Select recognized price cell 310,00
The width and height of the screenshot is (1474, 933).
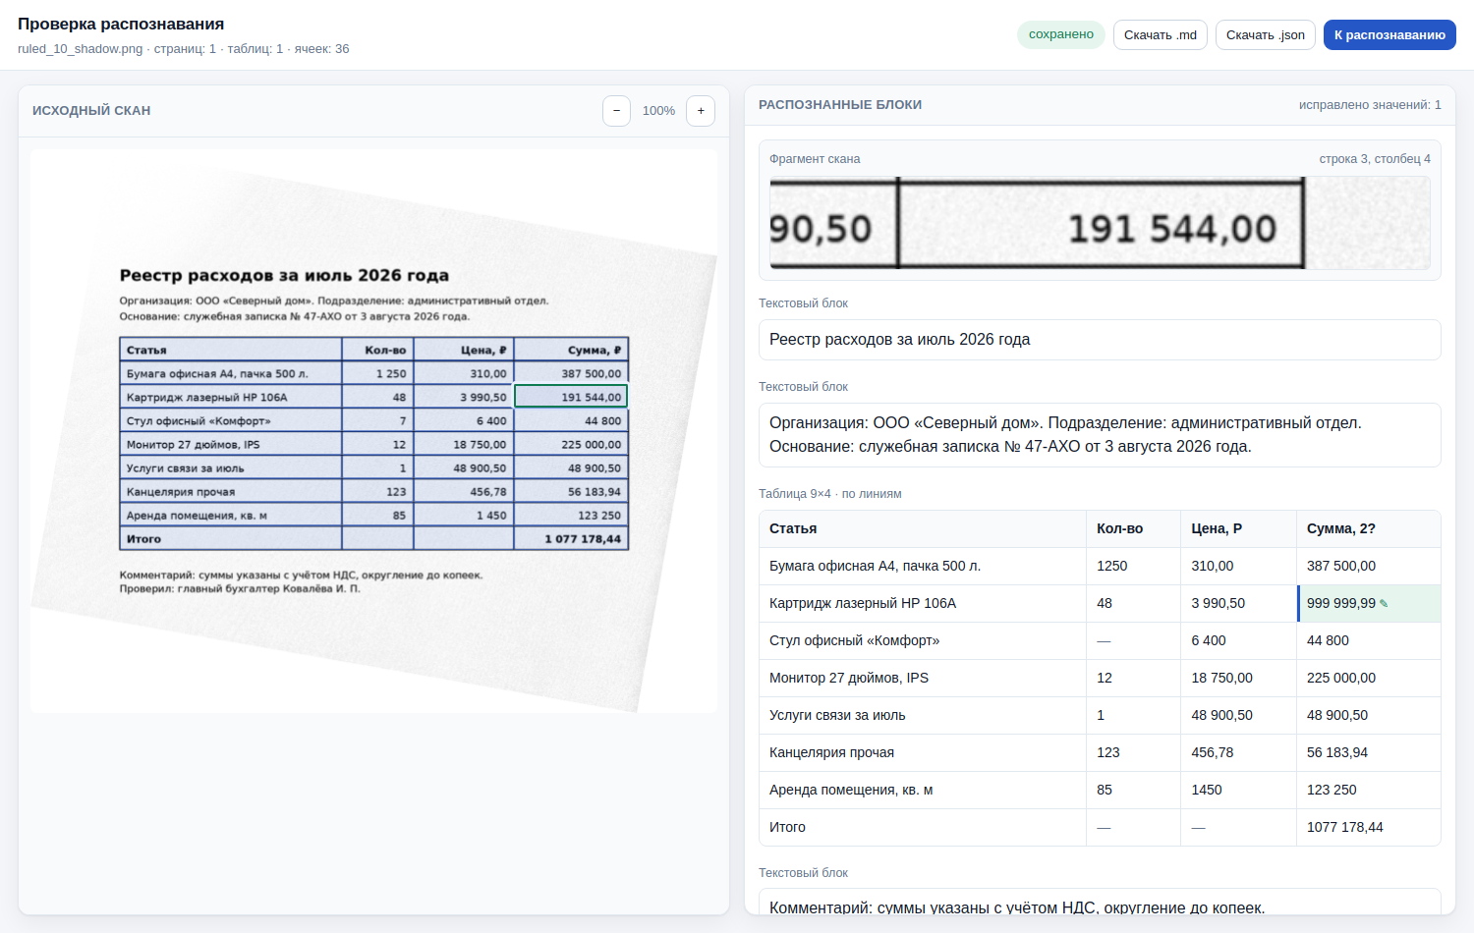pos(1239,567)
